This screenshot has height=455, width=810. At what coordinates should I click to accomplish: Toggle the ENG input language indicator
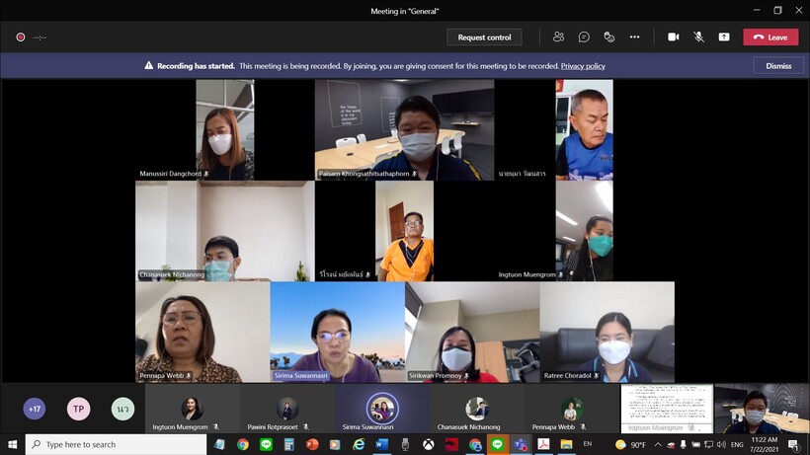[x=737, y=445]
